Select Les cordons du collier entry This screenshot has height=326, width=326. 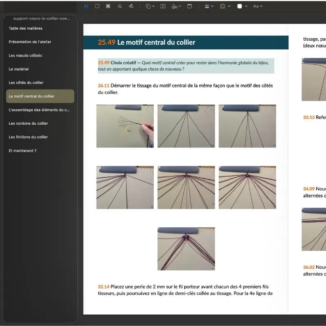(28, 123)
